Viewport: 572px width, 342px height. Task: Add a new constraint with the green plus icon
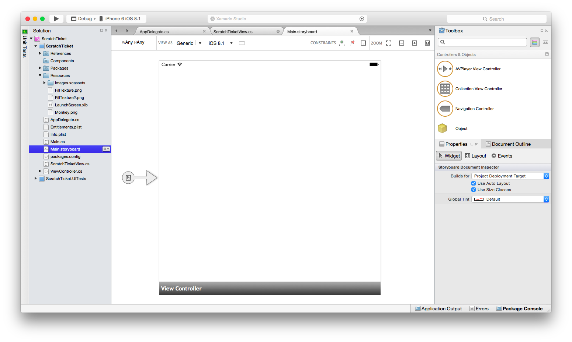(x=342, y=43)
